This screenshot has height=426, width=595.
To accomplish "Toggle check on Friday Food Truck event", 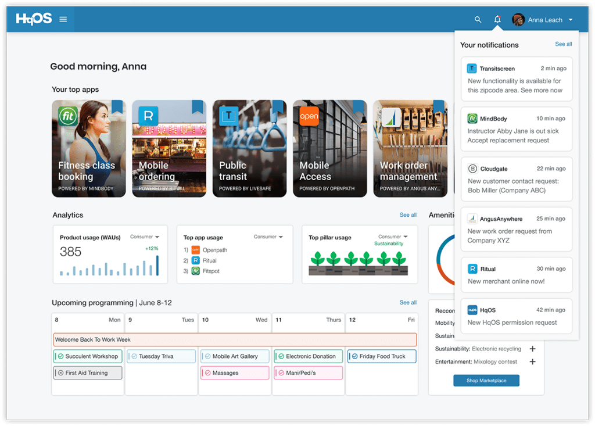I will (x=354, y=356).
